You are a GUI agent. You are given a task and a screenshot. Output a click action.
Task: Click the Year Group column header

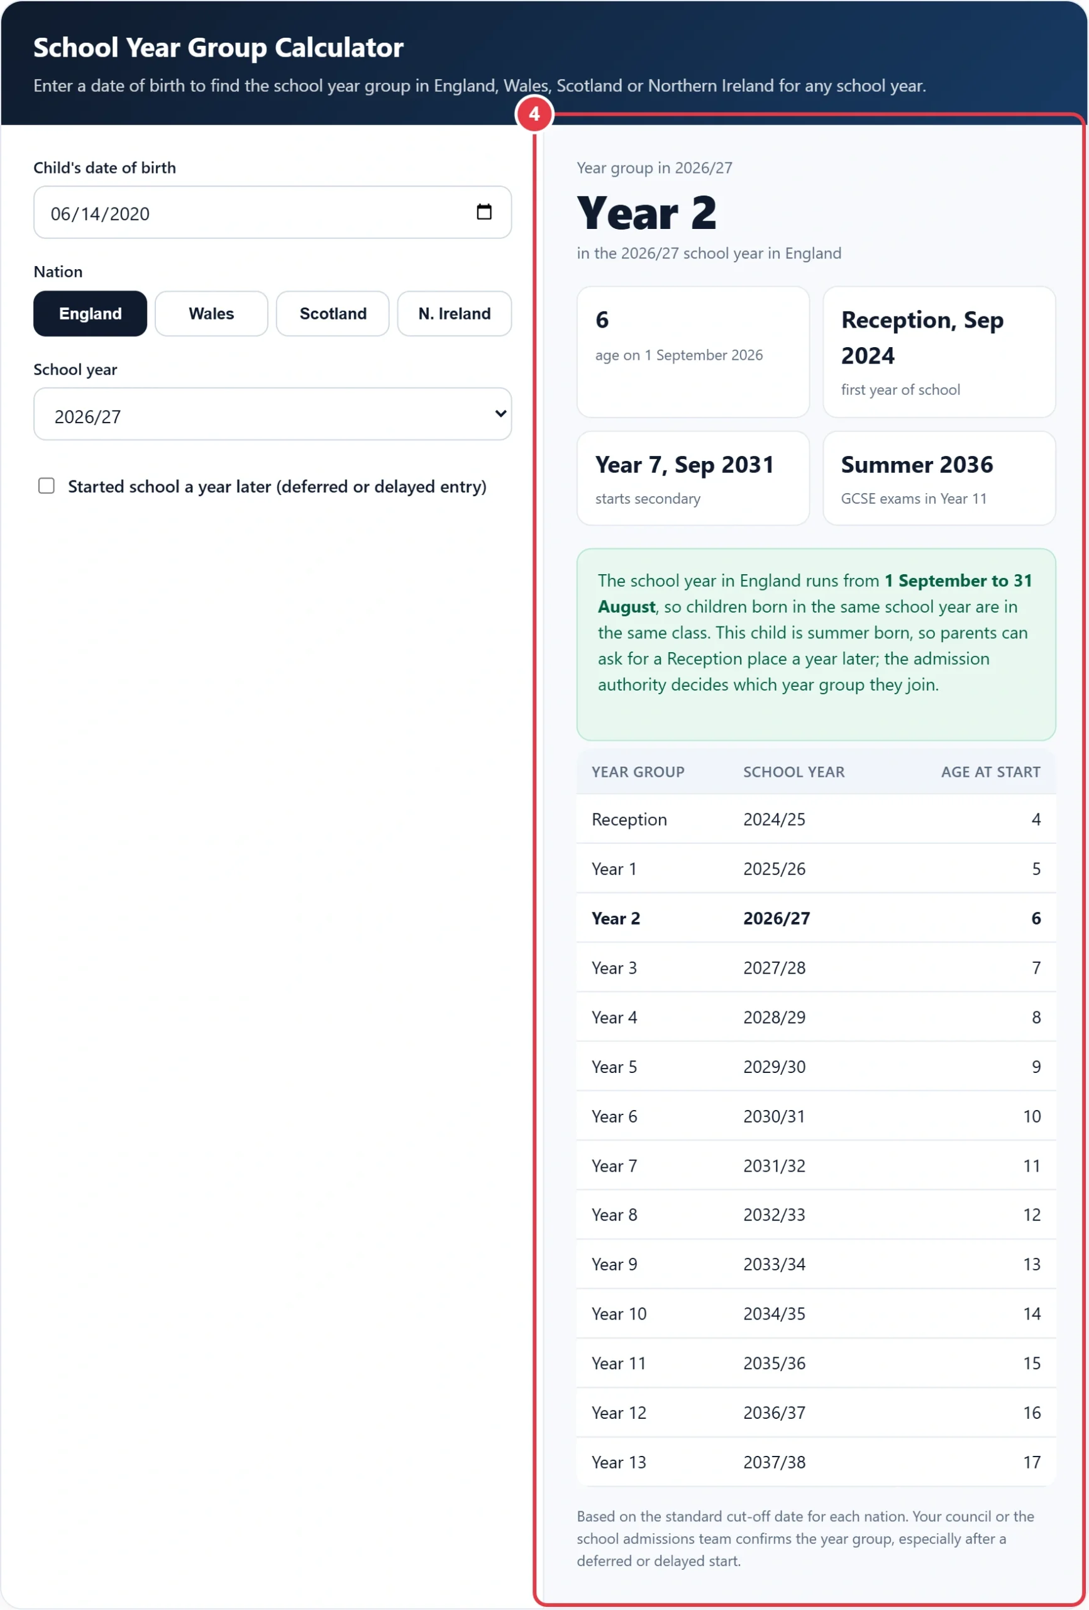[638, 772]
